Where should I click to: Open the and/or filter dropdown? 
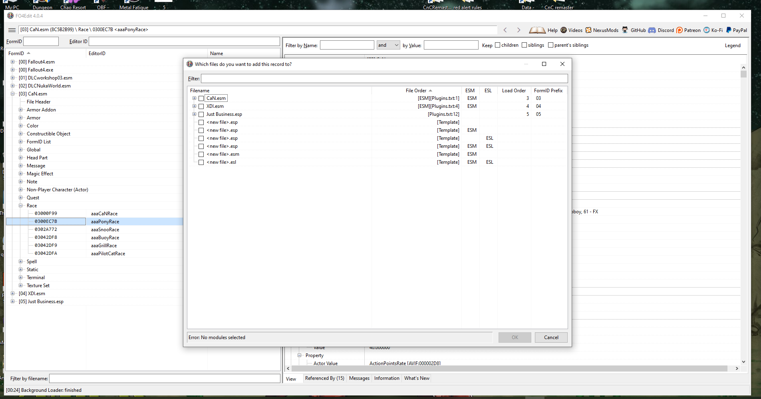pos(388,45)
